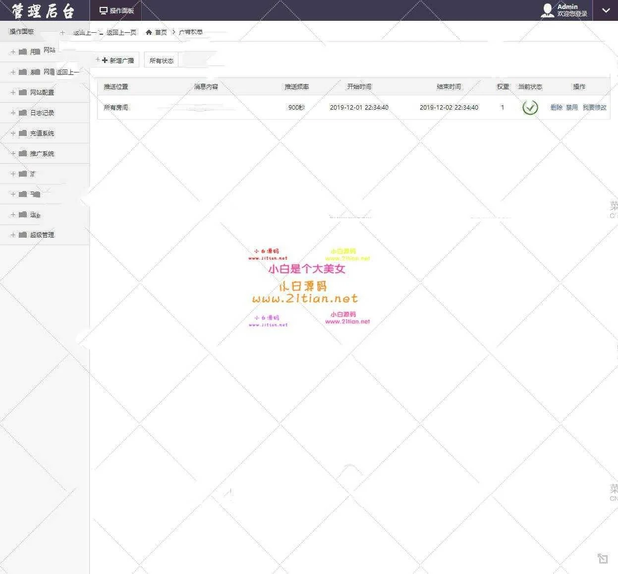618x574 pixels.
Task: Expand 日志记录 using its plus sign
Action: [x=13, y=113]
